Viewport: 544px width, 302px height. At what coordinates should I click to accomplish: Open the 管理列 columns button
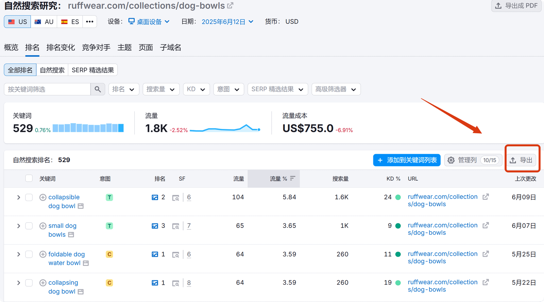pyautogui.click(x=473, y=160)
